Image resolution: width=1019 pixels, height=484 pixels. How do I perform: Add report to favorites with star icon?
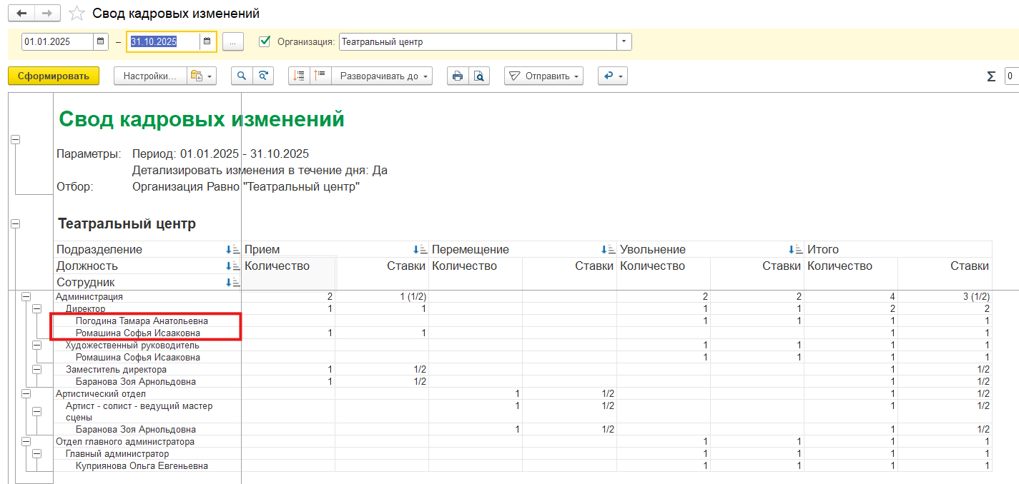(x=77, y=14)
